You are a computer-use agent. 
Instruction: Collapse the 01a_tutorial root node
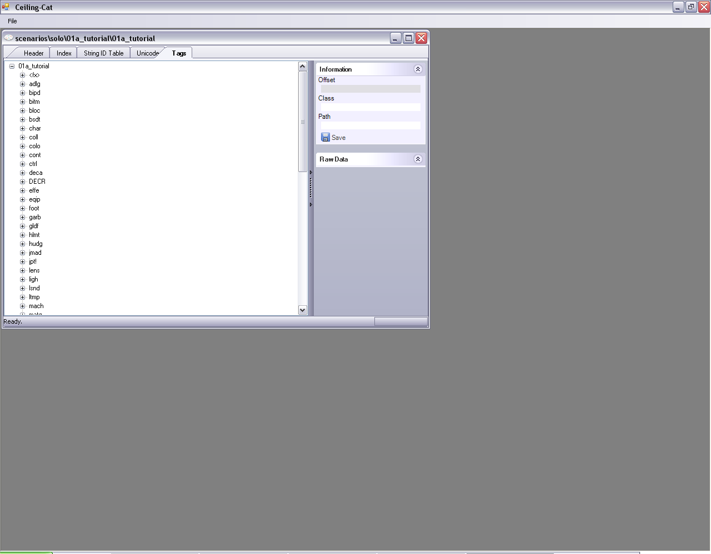click(12, 66)
